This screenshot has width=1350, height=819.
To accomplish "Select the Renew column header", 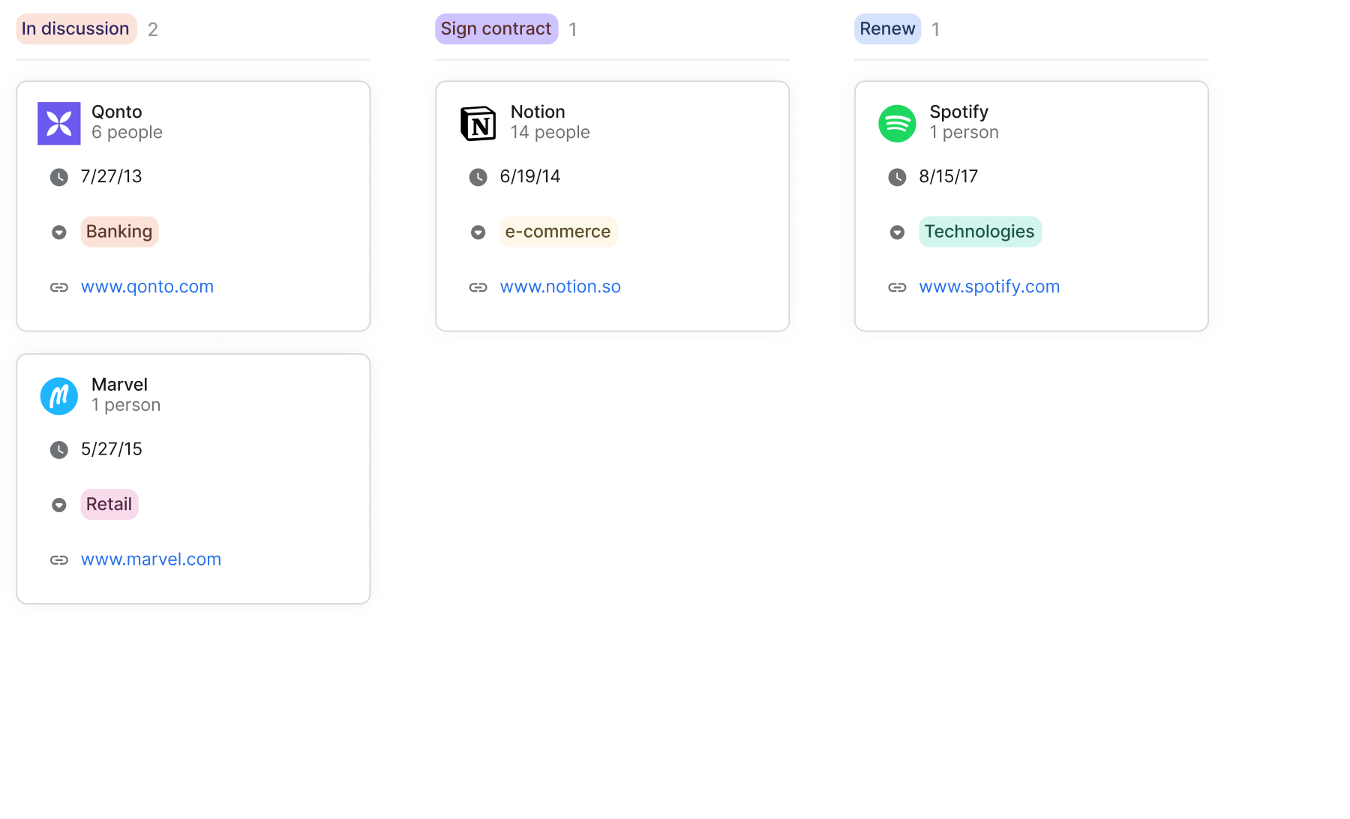I will (x=887, y=29).
